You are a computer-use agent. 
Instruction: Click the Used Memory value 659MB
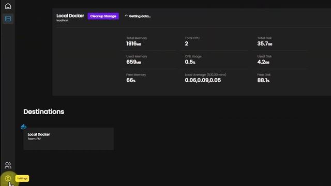(x=133, y=62)
